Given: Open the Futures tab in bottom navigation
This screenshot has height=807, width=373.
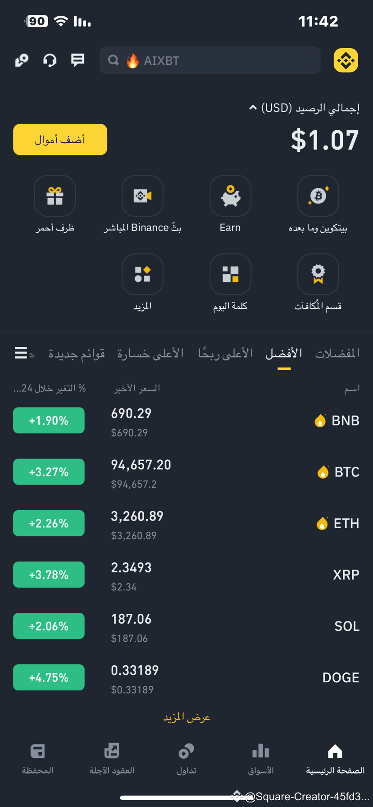Looking at the screenshot, I should click(x=112, y=759).
